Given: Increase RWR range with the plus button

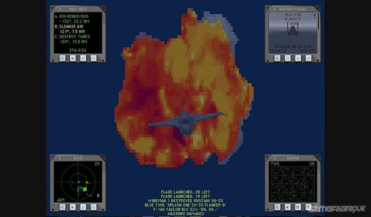Looking at the screenshot, I should click(x=73, y=207).
